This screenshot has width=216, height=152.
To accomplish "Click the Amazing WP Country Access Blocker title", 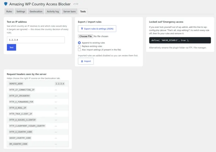I will 40,4.
